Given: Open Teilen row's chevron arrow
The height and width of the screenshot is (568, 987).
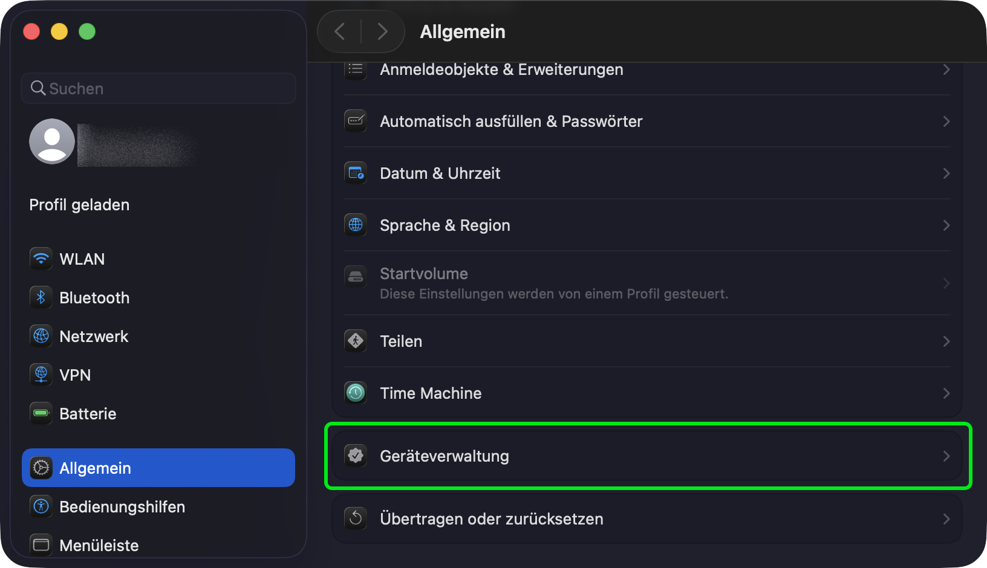Looking at the screenshot, I should pos(946,341).
